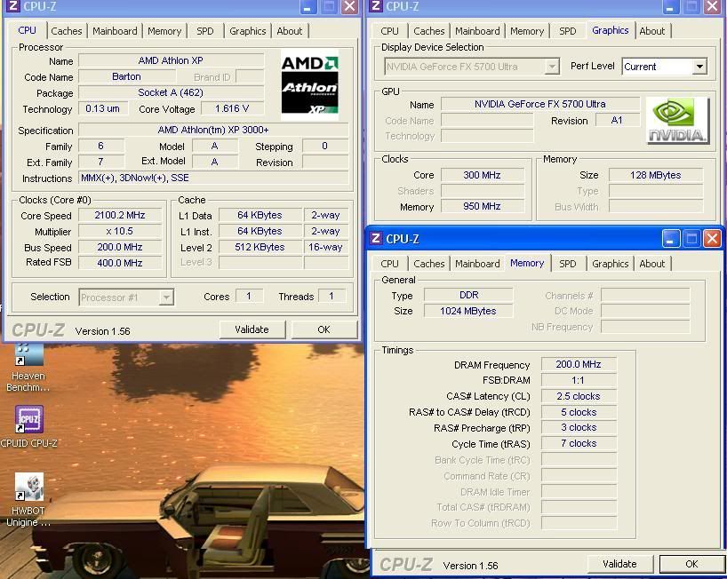Click the Z icon of Graphics CPU-Z window
This screenshot has width=727, height=579.
(376, 6)
